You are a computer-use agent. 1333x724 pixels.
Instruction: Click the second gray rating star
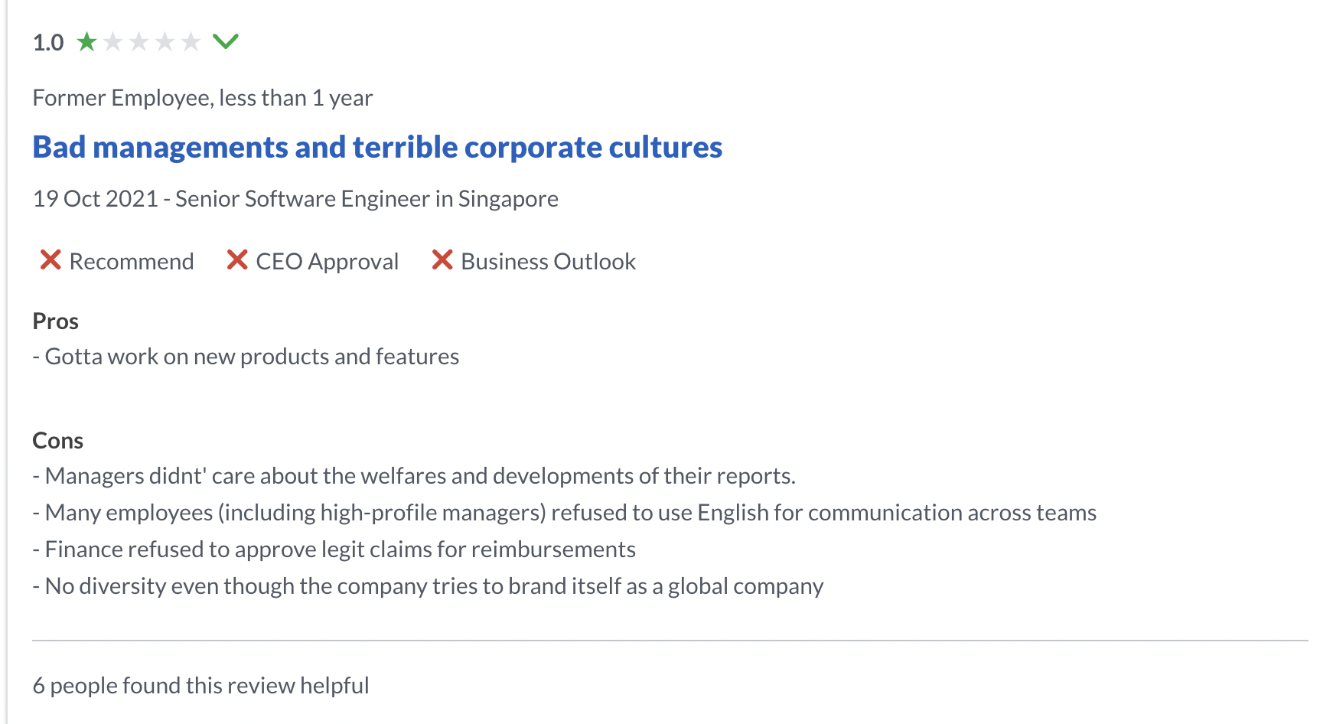112,41
